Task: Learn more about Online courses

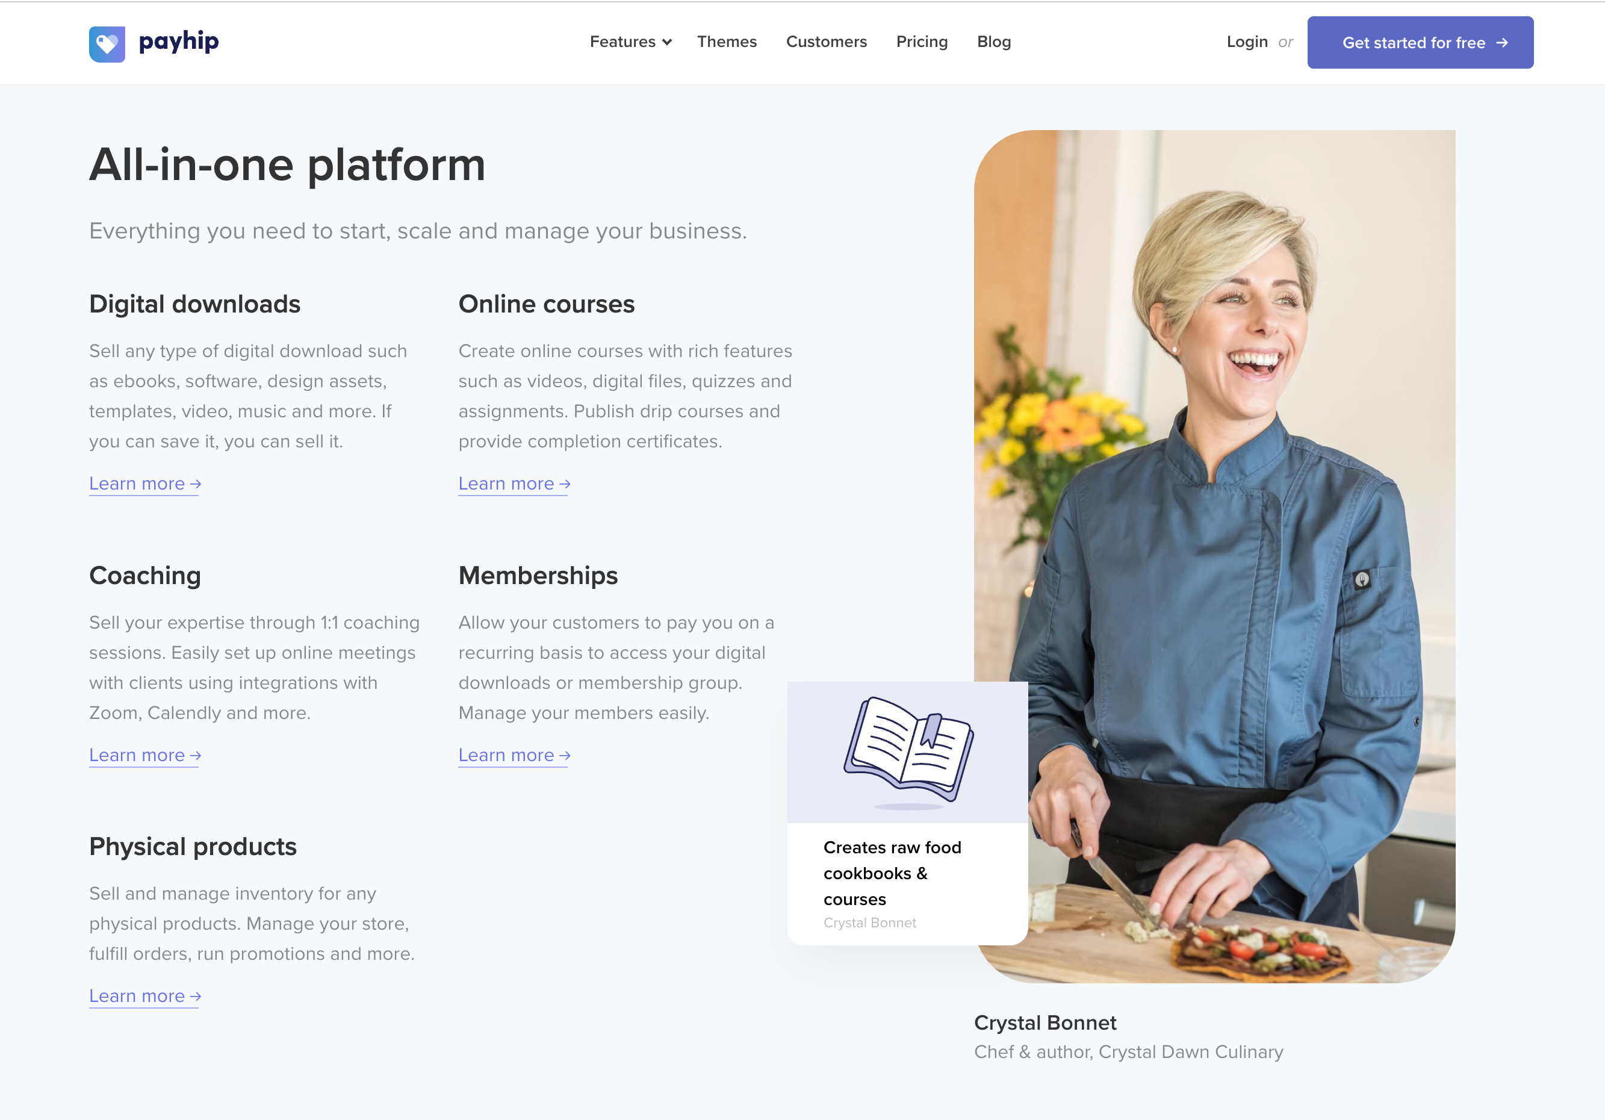Action: click(x=514, y=484)
